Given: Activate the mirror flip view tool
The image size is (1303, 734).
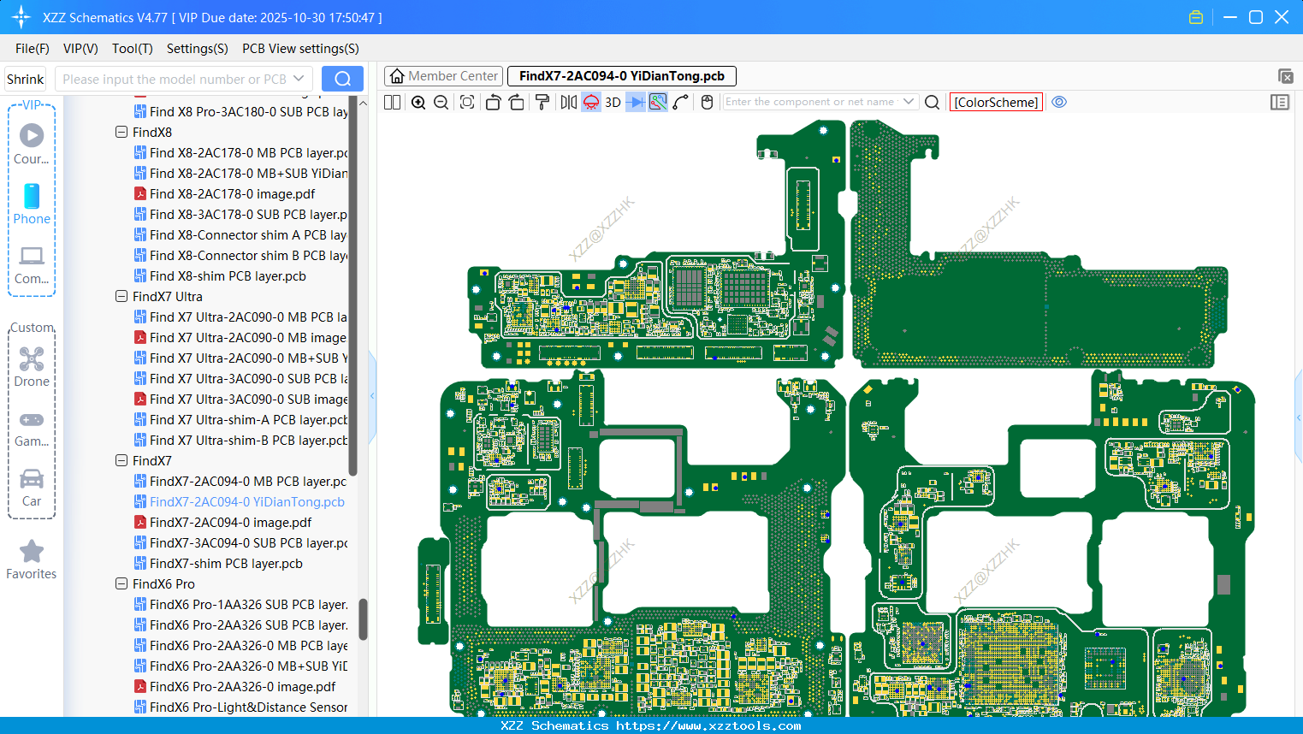Looking at the screenshot, I should pyautogui.click(x=568, y=102).
